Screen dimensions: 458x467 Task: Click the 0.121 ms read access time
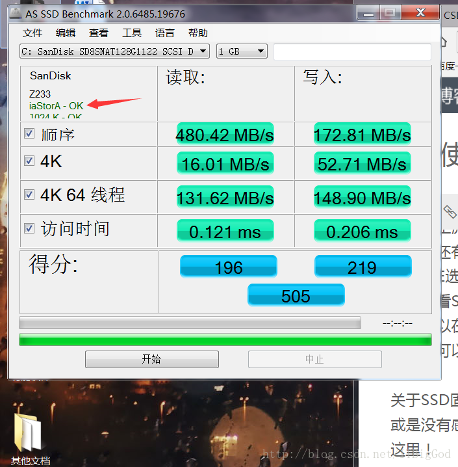225,231
